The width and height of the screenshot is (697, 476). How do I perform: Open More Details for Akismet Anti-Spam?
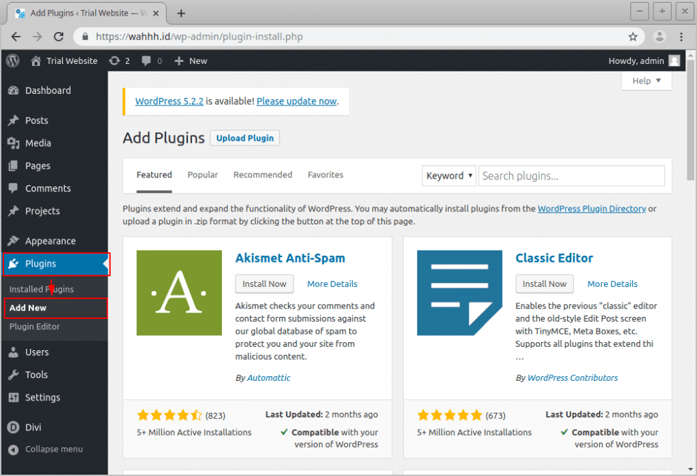click(332, 284)
